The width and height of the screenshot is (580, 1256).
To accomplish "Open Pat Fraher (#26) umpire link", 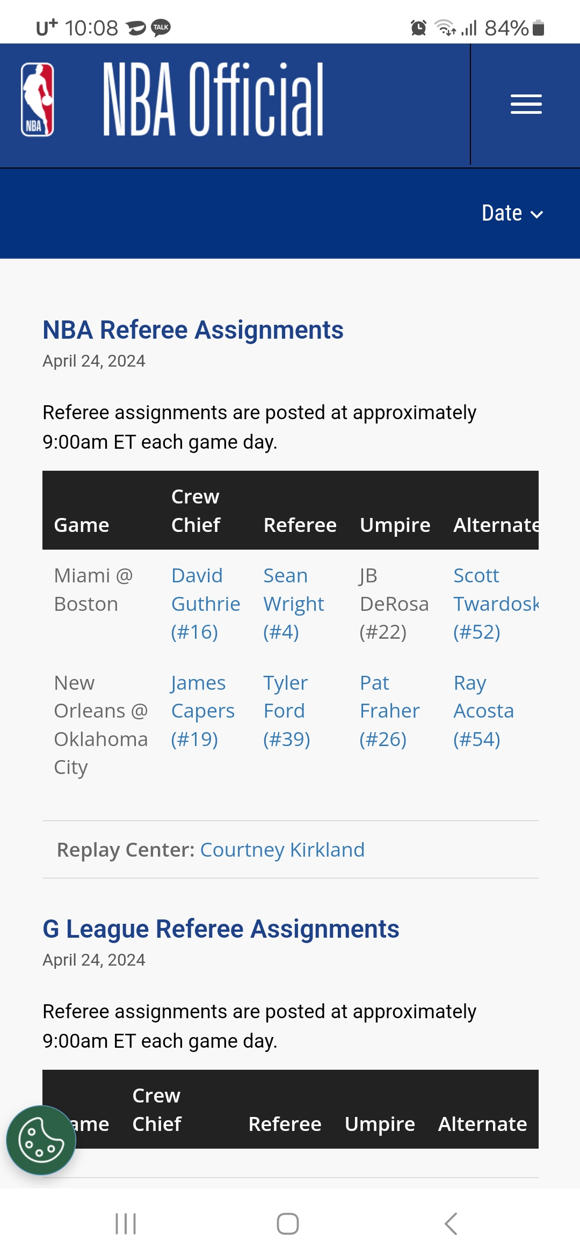I will click(x=389, y=711).
